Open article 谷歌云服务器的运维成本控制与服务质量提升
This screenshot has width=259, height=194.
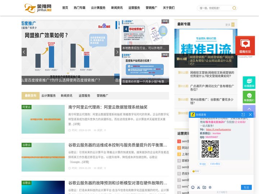coord(118,145)
